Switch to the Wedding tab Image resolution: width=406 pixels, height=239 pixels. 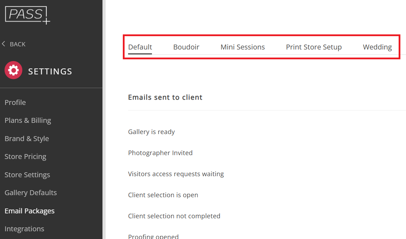click(x=377, y=47)
